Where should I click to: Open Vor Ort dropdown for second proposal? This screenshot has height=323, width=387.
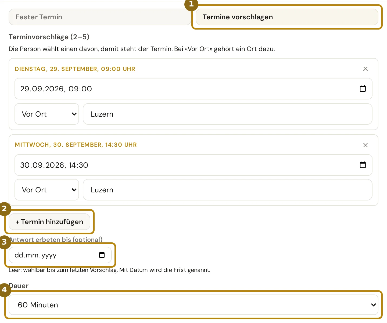pyautogui.click(x=47, y=190)
